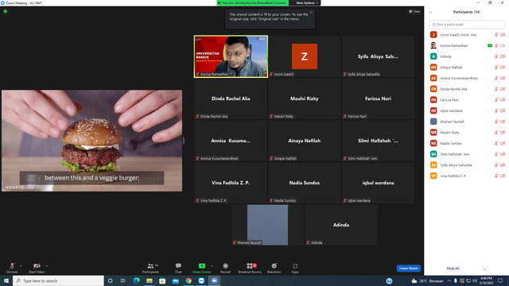
Task: Open File Explorer from taskbar
Action: point(150,280)
